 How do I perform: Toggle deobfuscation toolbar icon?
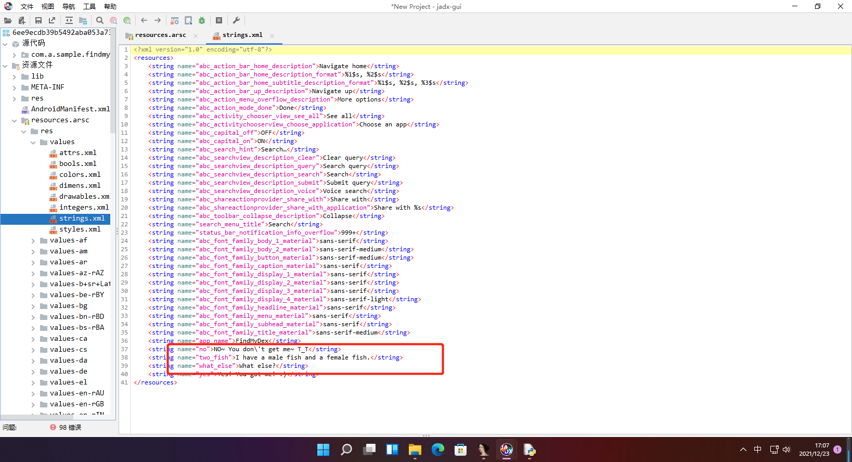175,20
